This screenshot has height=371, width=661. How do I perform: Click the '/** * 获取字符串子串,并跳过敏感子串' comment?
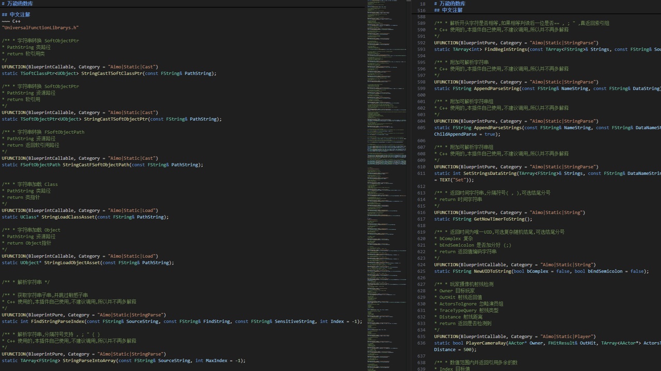tap(45, 295)
